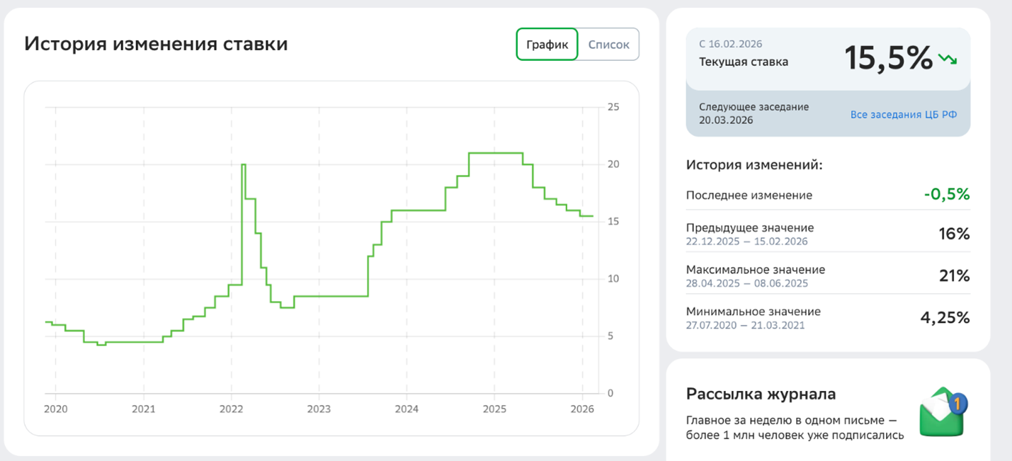Click the 2026 label on the time axis
1012x461 pixels.
(581, 409)
